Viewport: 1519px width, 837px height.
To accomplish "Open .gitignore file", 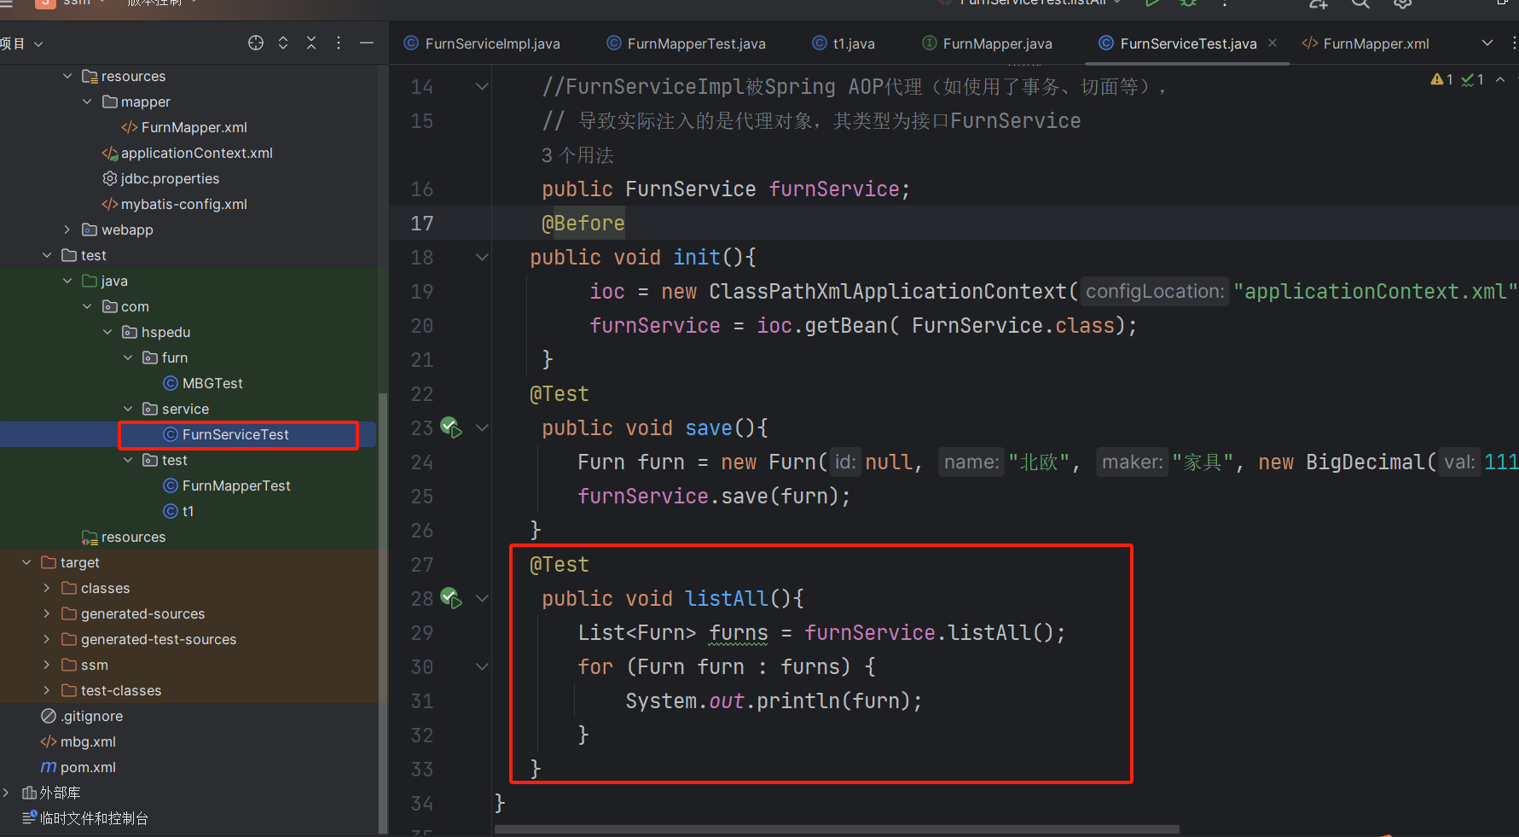I will pyautogui.click(x=82, y=716).
